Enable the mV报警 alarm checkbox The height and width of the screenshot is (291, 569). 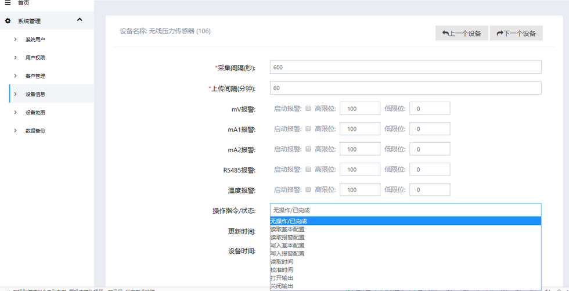308,109
